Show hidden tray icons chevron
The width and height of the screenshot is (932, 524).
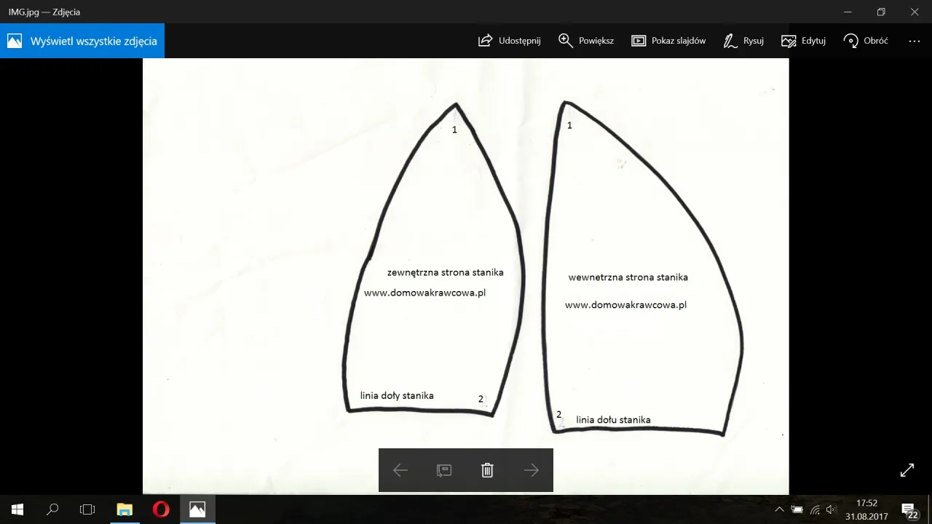point(779,509)
